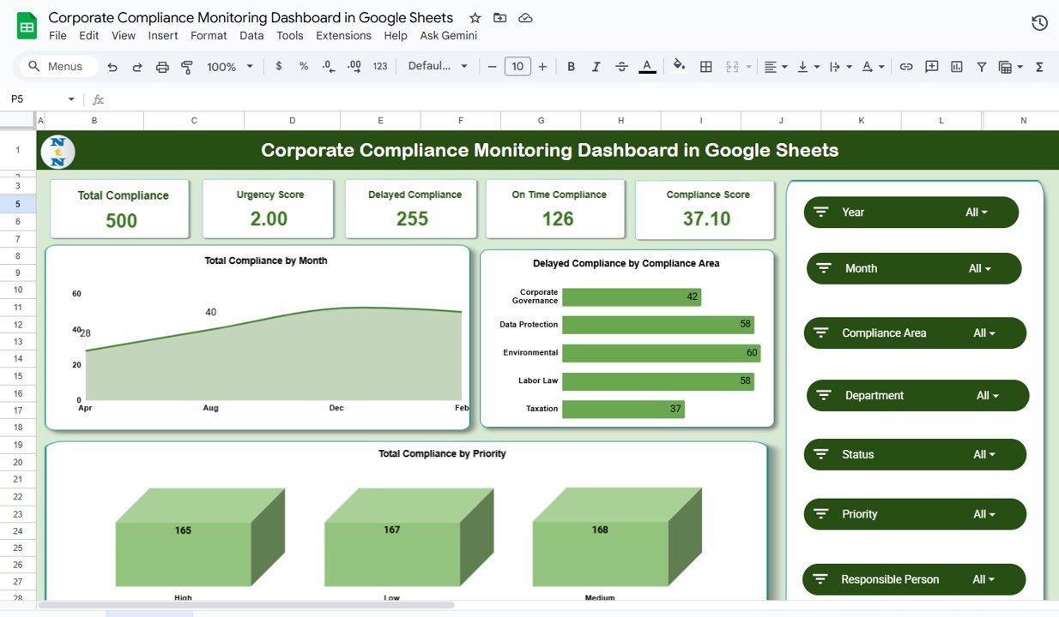This screenshot has height=617, width=1059.
Task: Open the Extensions menu
Action: click(343, 35)
